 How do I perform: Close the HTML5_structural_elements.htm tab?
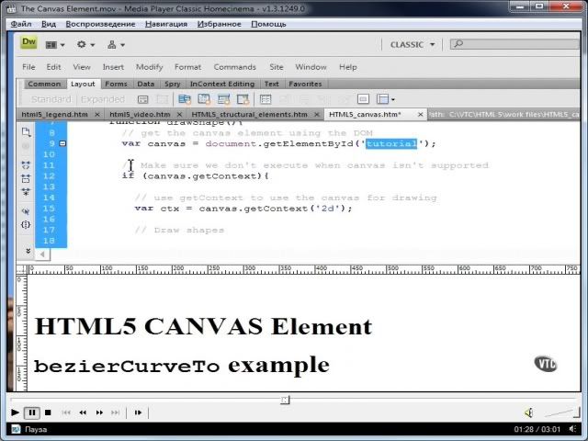coord(316,114)
